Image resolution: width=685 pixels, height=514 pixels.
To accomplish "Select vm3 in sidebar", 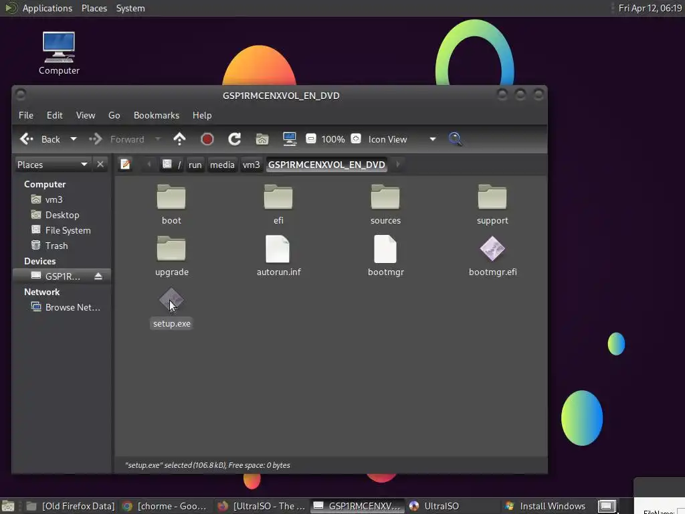I will [54, 199].
